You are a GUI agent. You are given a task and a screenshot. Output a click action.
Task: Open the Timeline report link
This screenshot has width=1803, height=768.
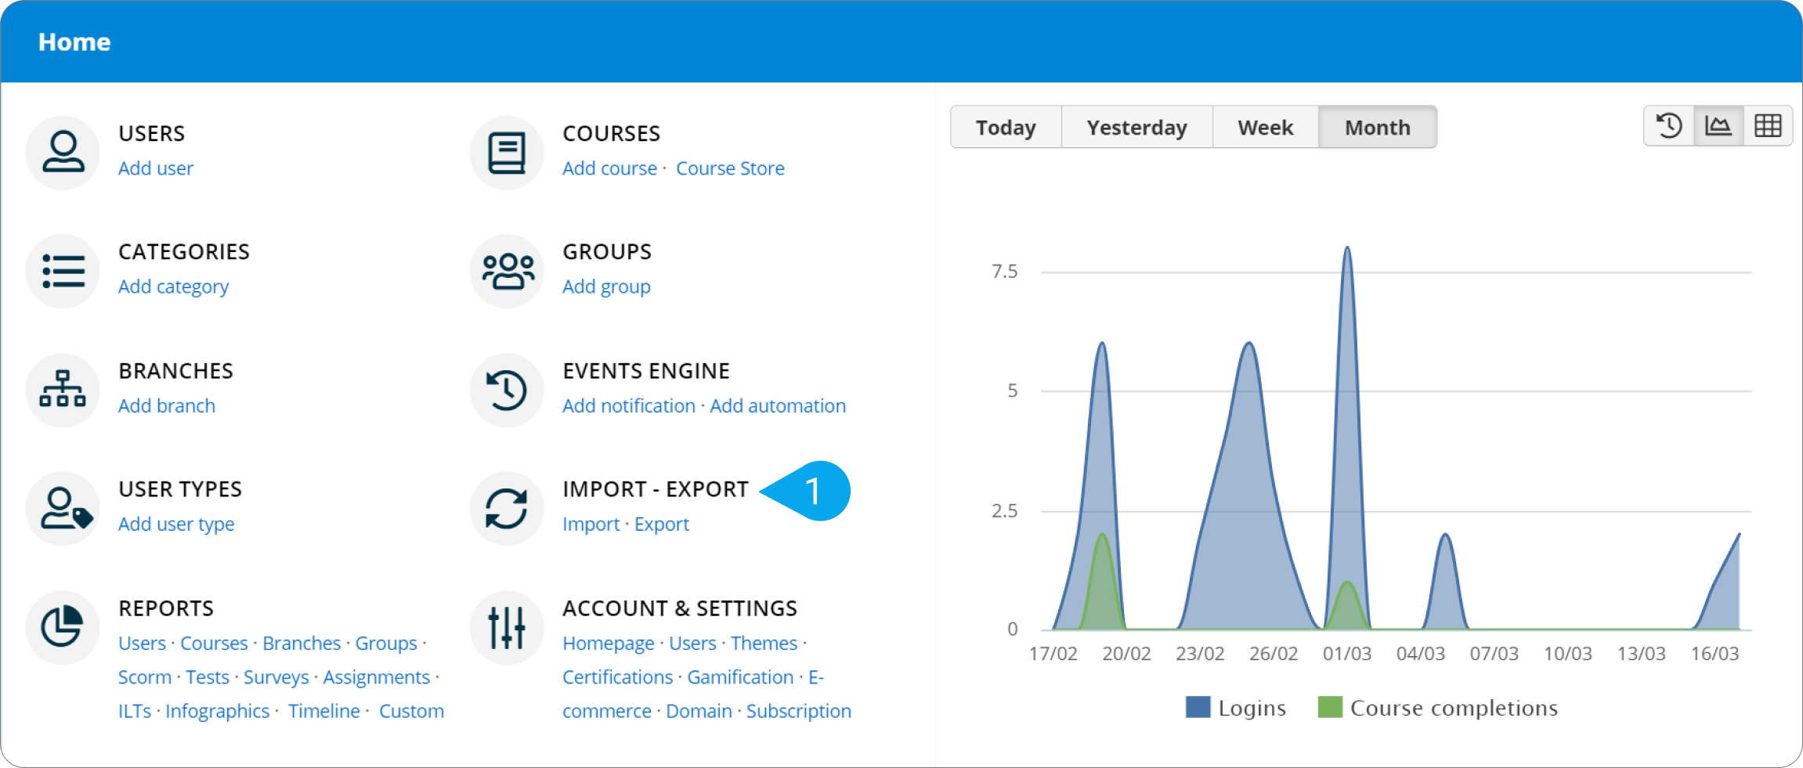point(324,711)
